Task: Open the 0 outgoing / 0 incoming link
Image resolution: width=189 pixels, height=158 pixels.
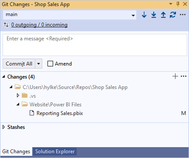Action: click(x=39, y=25)
